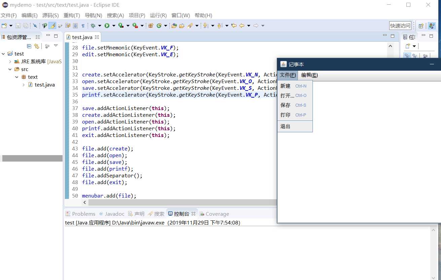
Task: Run the program with green play icon
Action: click(x=107, y=26)
